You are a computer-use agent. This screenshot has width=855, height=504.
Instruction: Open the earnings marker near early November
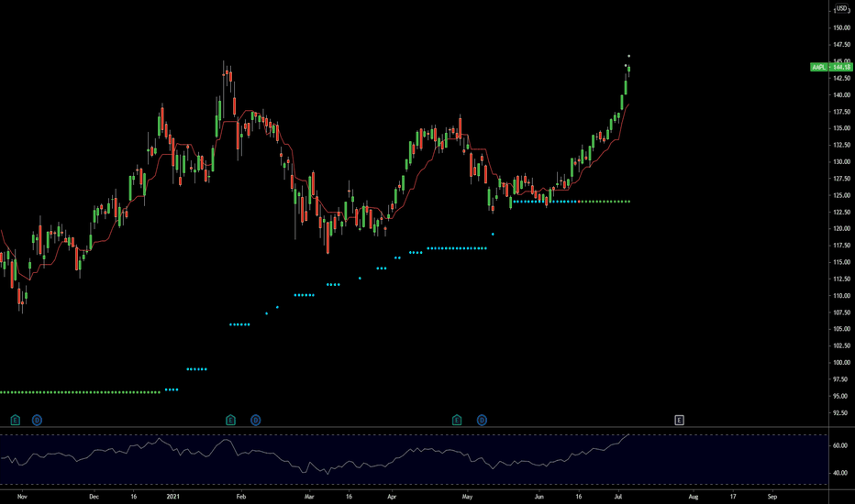(x=16, y=420)
